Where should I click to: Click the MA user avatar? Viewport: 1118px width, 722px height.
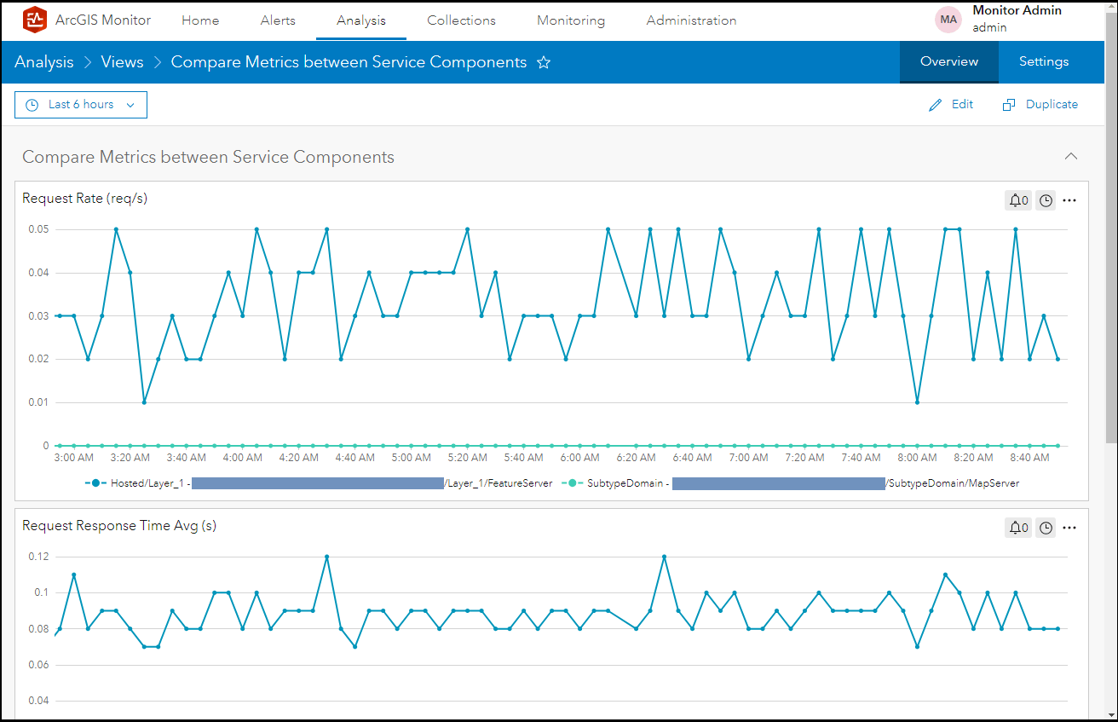pos(948,20)
